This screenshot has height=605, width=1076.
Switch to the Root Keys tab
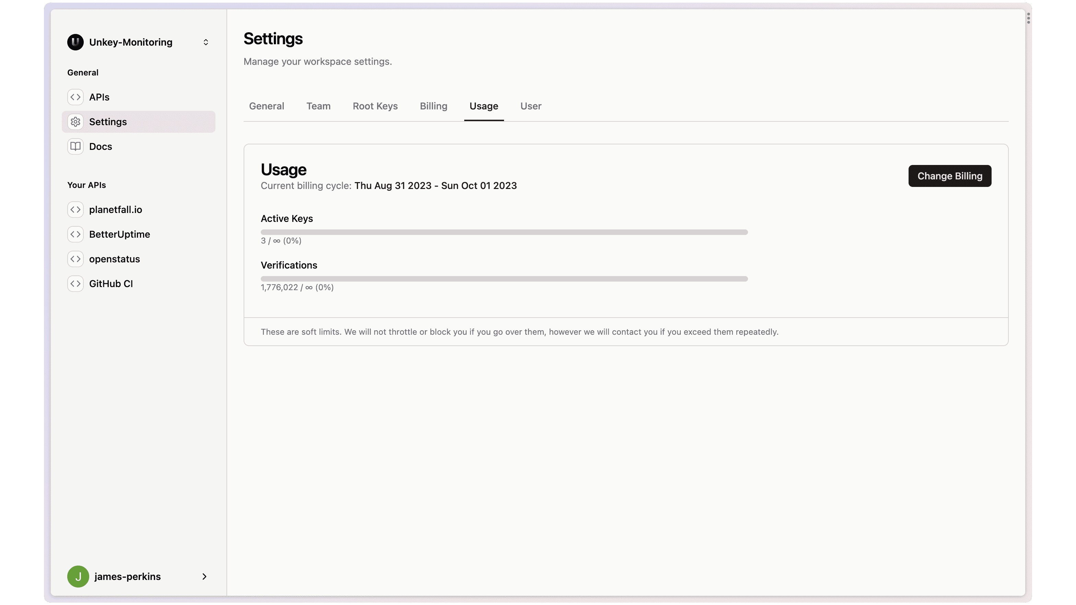coord(375,106)
